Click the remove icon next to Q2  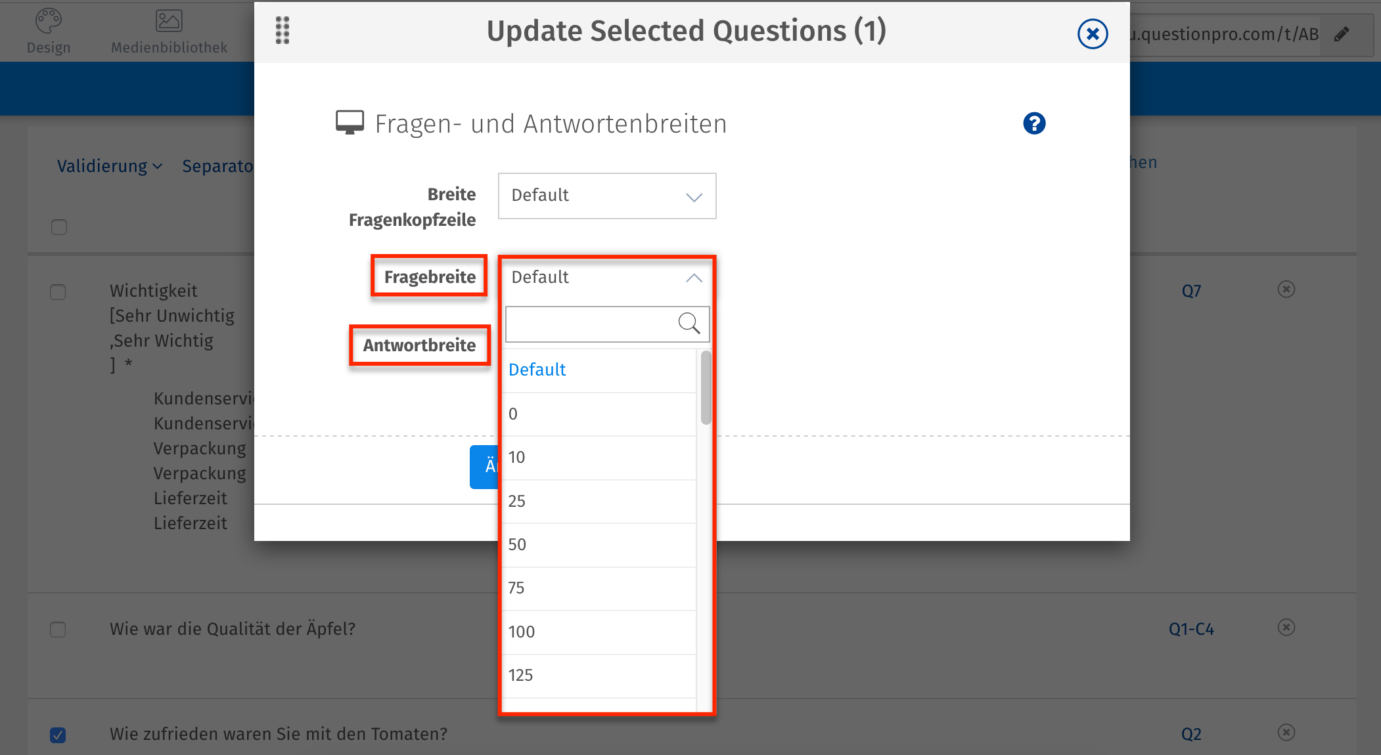pos(1286,733)
